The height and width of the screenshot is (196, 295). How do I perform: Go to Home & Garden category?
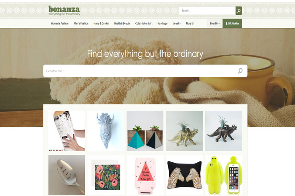coord(101,23)
